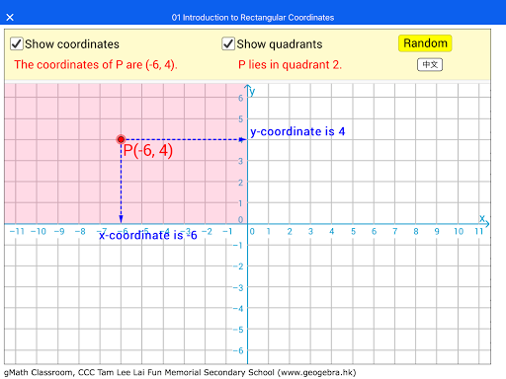This screenshot has width=506, height=379.
Task: Click the P(-6, 4) point label
Action: [148, 151]
